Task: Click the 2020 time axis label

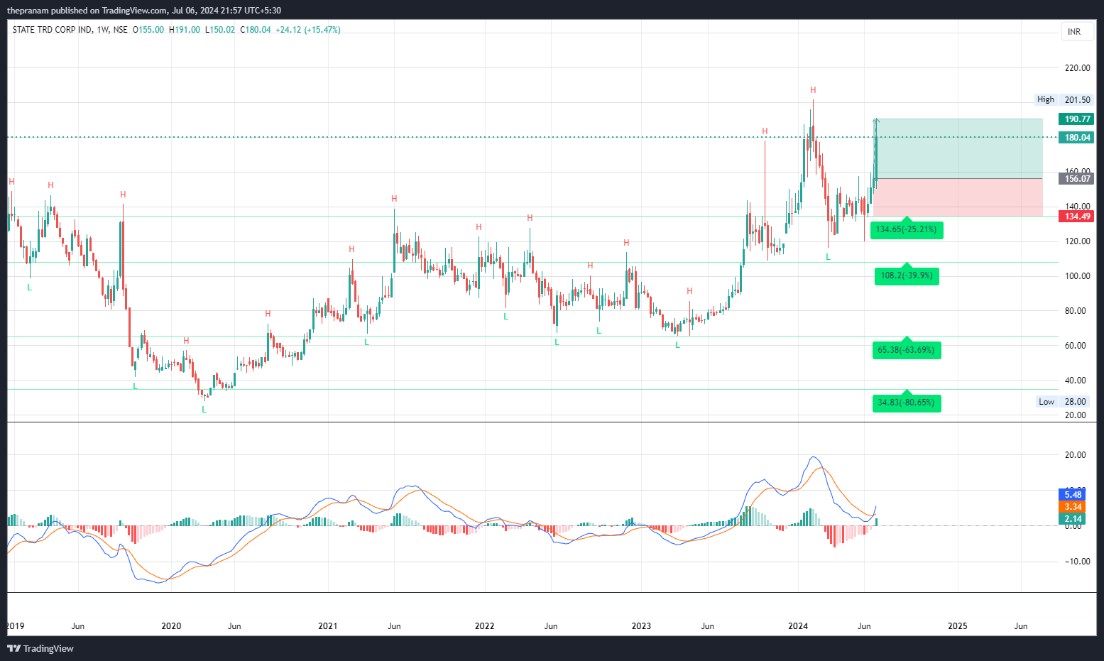Action: (171, 626)
